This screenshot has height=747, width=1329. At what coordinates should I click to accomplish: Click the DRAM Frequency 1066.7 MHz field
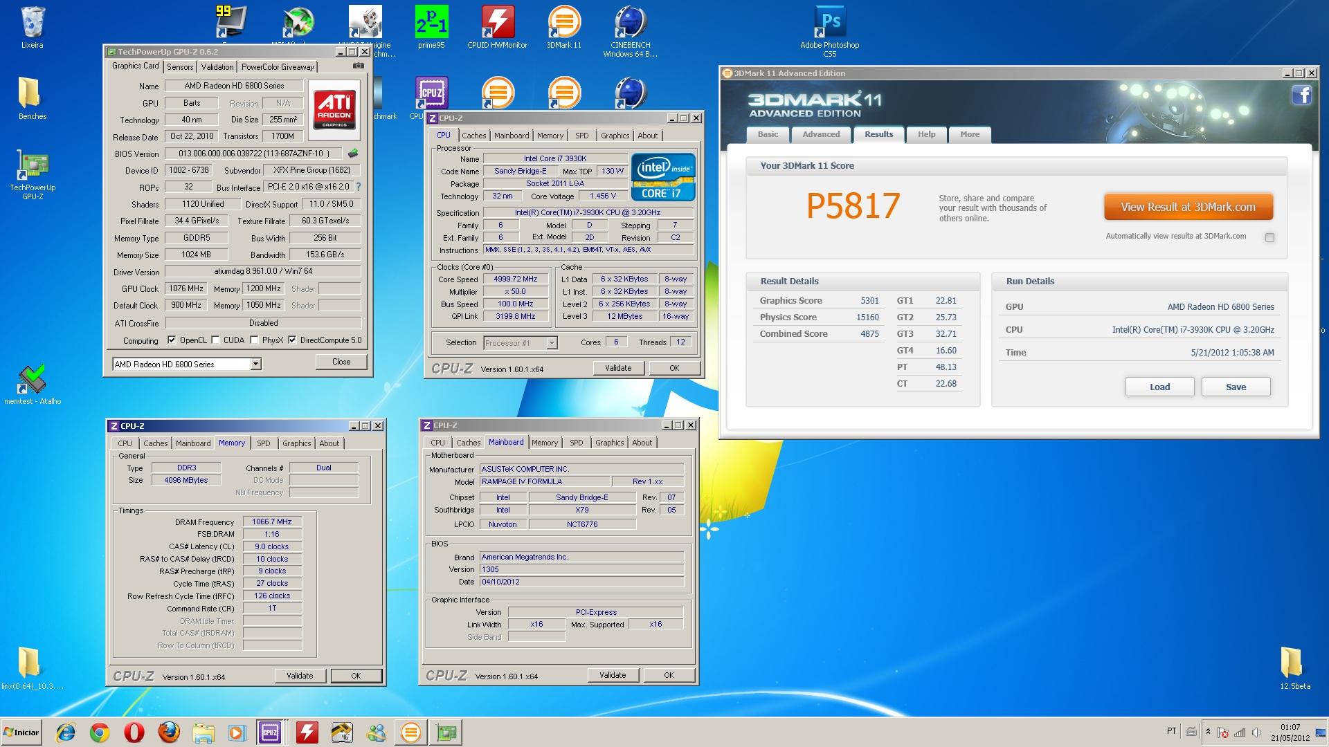pyautogui.click(x=271, y=522)
